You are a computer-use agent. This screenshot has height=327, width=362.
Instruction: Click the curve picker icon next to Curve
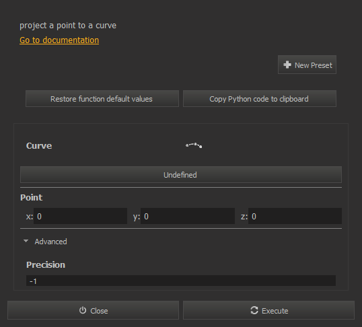pos(194,145)
